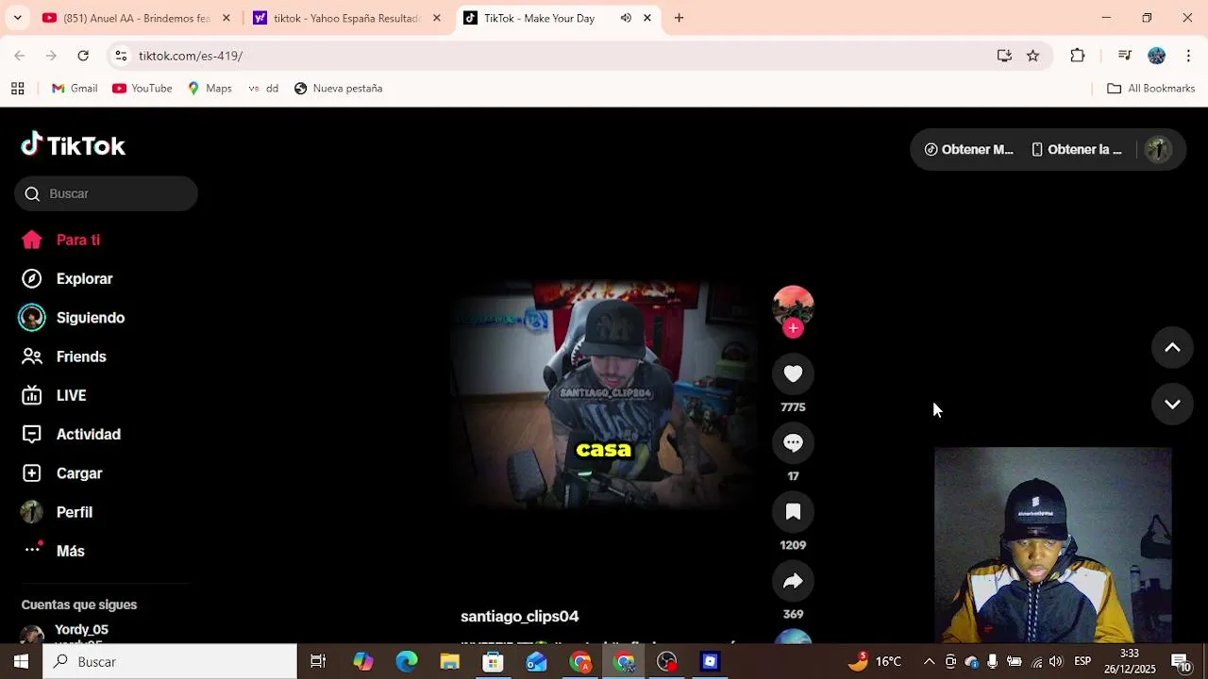
Task: Open the Nueva pestaña bookmark
Action: point(338,89)
